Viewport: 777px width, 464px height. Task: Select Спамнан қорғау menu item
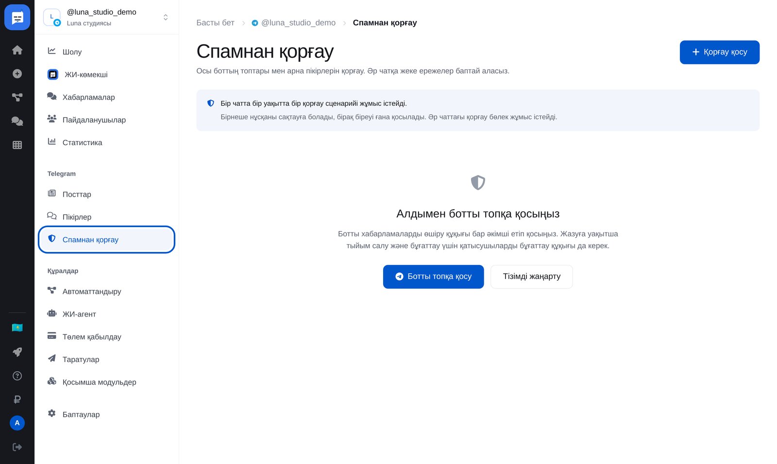pyautogui.click(x=106, y=240)
